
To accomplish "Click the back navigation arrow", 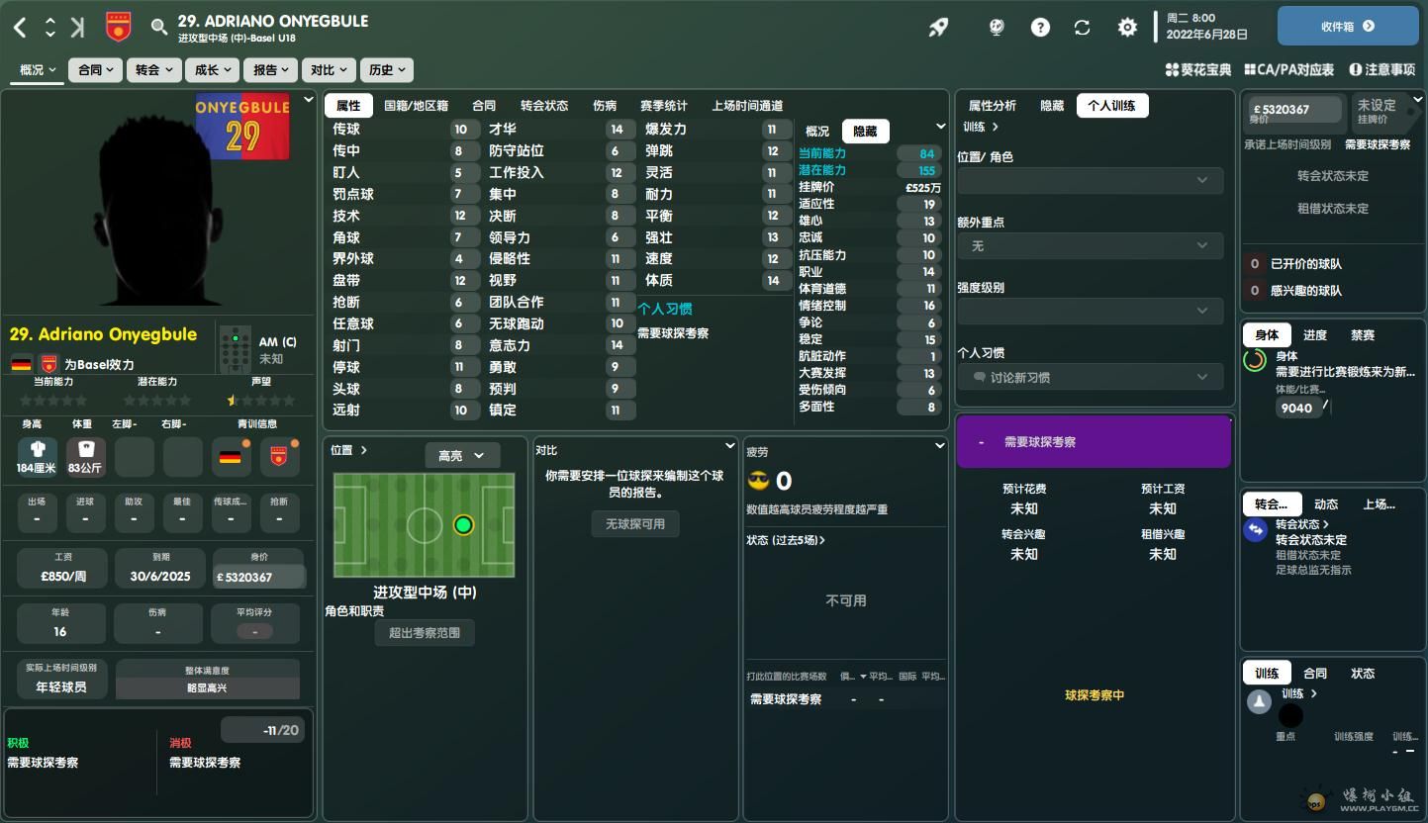I will coord(20,28).
